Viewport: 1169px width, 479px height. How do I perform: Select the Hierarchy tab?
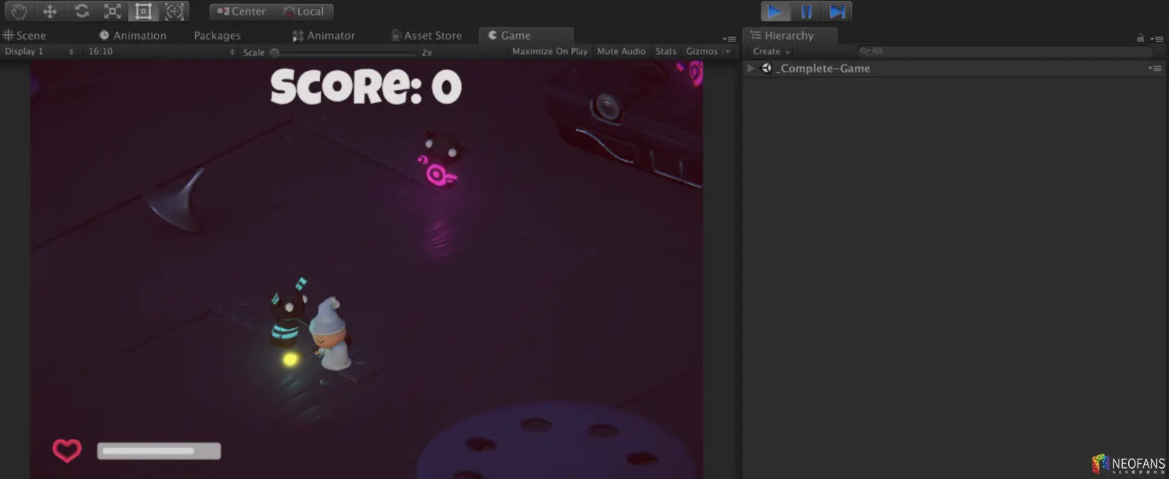pos(790,35)
